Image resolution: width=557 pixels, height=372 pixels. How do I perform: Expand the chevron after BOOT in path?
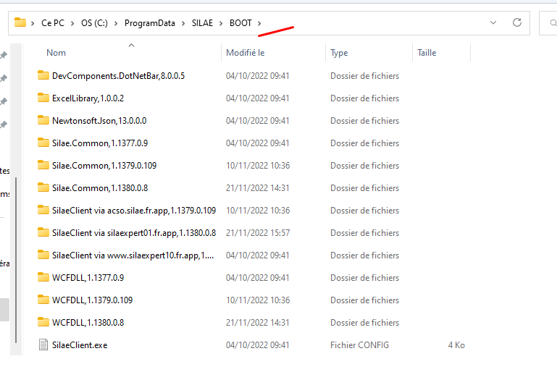click(259, 23)
